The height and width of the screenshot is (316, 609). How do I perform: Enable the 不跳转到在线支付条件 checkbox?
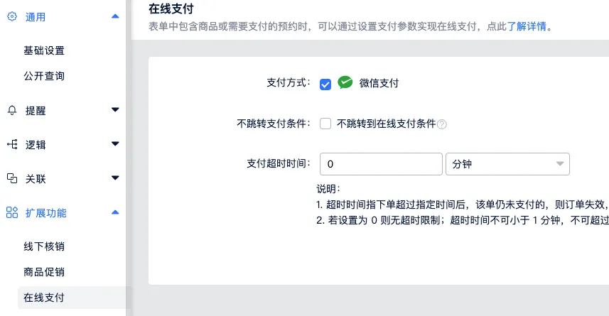coord(325,124)
